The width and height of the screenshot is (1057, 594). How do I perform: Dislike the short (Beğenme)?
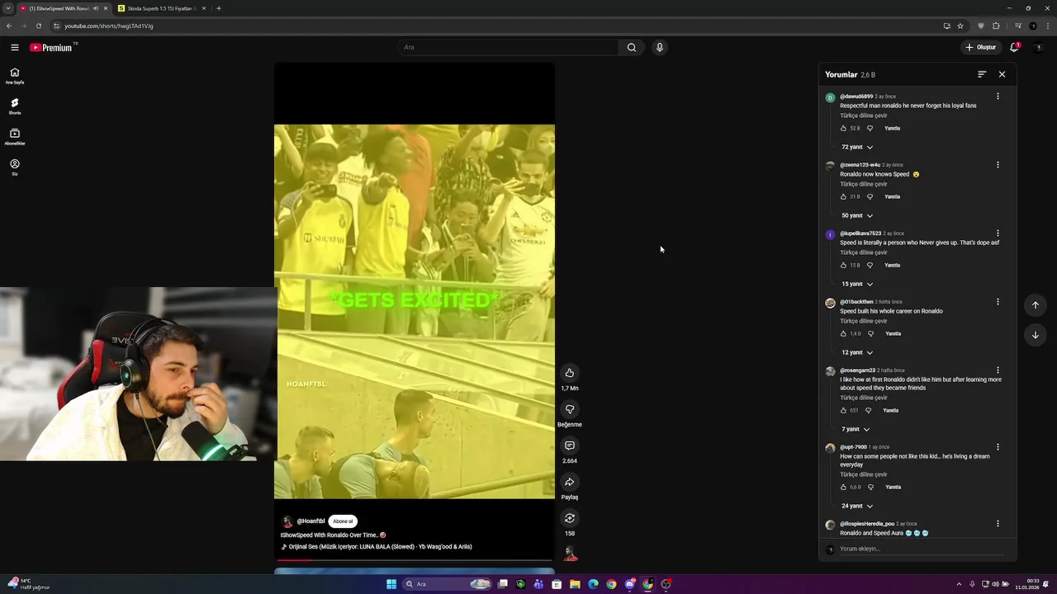(569, 409)
